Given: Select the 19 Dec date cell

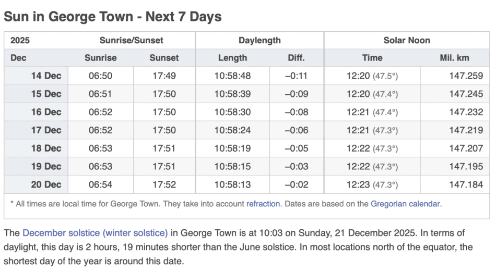Looking at the screenshot, I should pos(46,167).
